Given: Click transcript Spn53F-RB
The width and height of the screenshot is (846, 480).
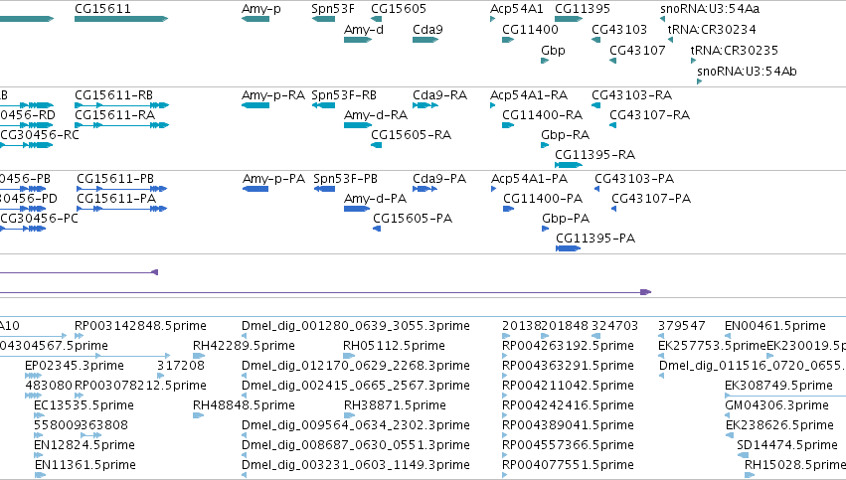Looking at the screenshot, I should point(323,105).
